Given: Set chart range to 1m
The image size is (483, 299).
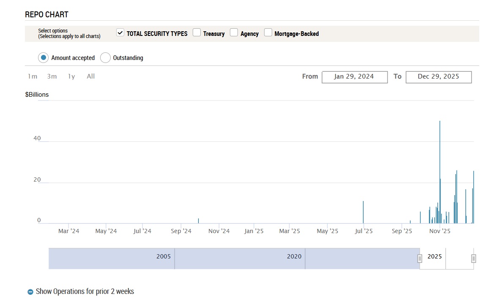Looking at the screenshot, I should [x=33, y=76].
